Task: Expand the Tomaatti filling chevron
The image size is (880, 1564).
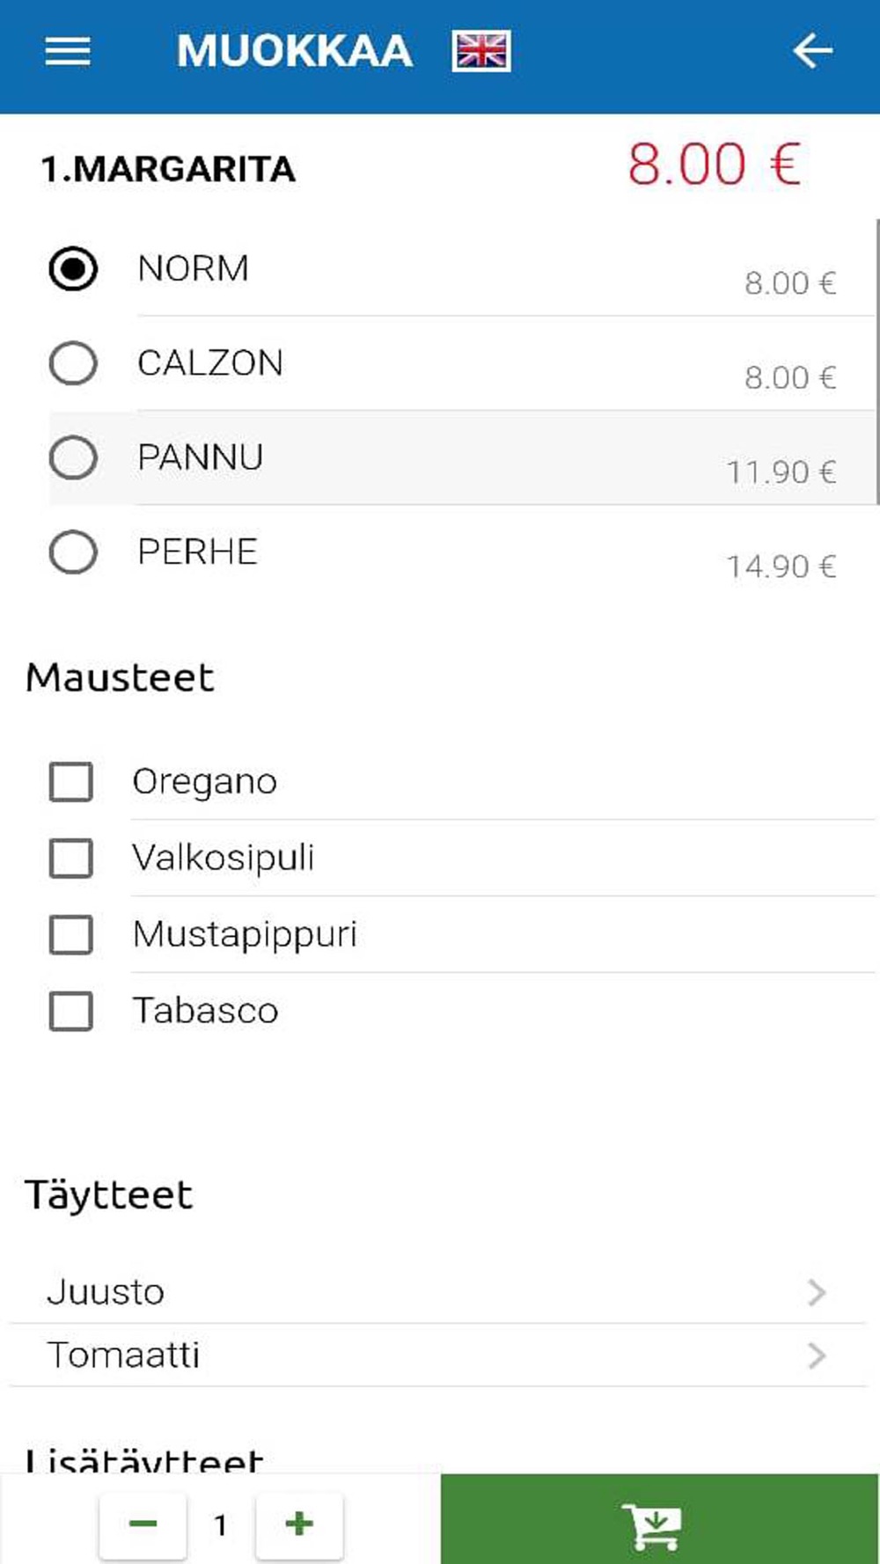Action: click(817, 1356)
